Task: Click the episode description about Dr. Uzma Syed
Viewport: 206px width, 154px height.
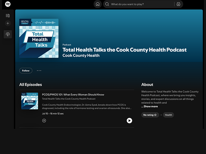Action: click(87, 107)
